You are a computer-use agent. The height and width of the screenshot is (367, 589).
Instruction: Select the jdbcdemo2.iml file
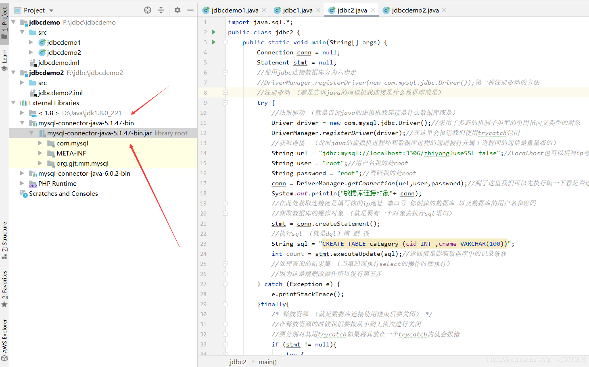(61, 93)
